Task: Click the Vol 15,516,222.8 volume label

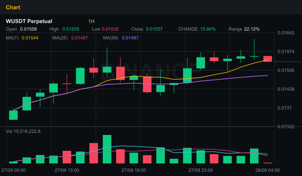Action: pos(23,132)
